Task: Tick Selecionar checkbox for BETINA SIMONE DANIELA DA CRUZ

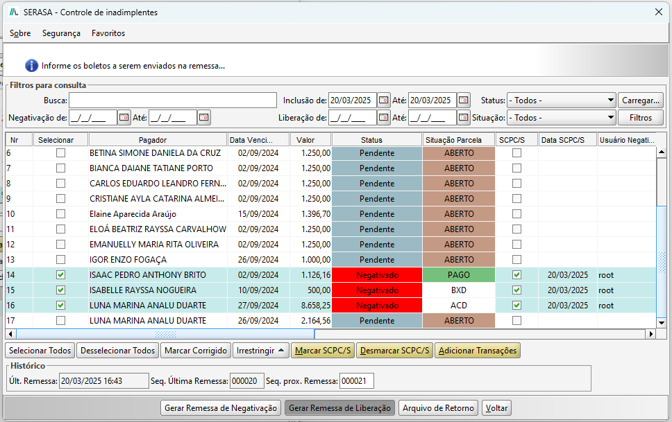Action: (x=61, y=152)
